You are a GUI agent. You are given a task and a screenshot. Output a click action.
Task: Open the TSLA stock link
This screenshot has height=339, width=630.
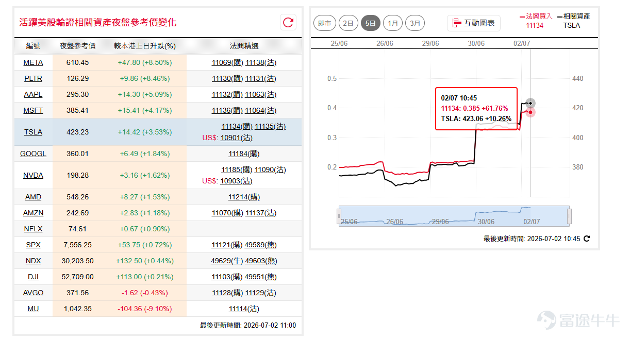34,132
